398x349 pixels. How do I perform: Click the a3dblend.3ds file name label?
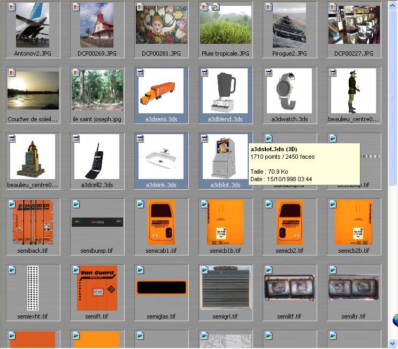pyautogui.click(x=225, y=119)
